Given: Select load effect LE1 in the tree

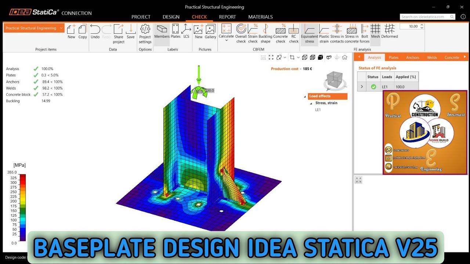Looking at the screenshot, I should point(318,110).
